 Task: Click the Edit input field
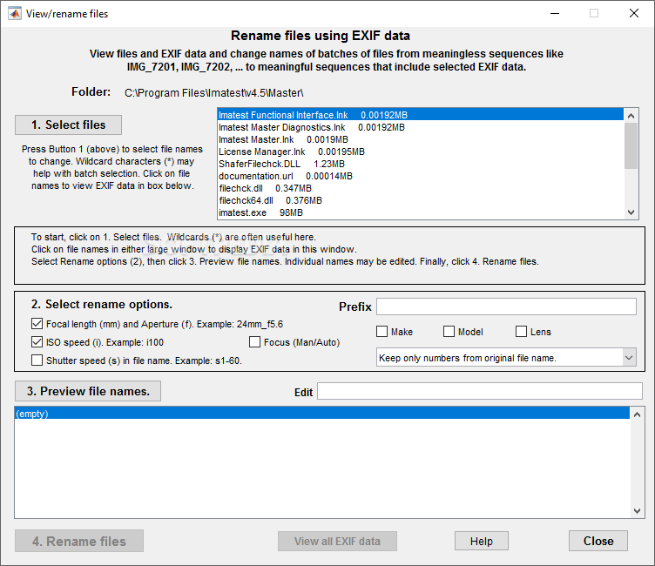[480, 391]
